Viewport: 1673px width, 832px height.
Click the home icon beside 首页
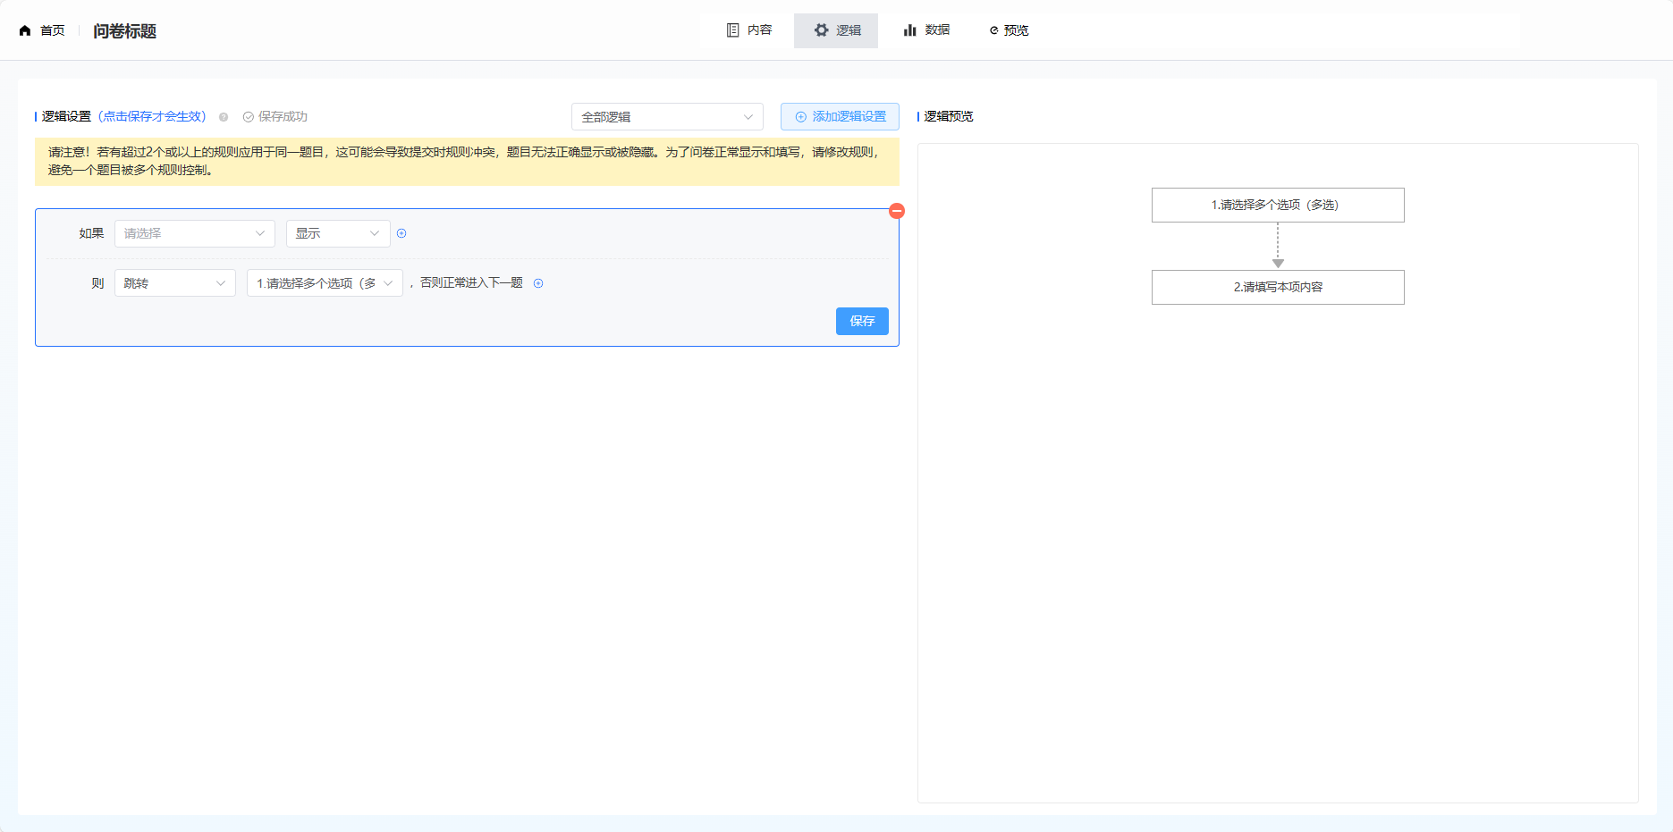click(25, 30)
